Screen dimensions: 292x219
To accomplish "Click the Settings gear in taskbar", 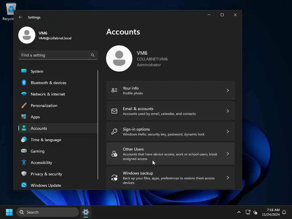I will coord(86,212).
